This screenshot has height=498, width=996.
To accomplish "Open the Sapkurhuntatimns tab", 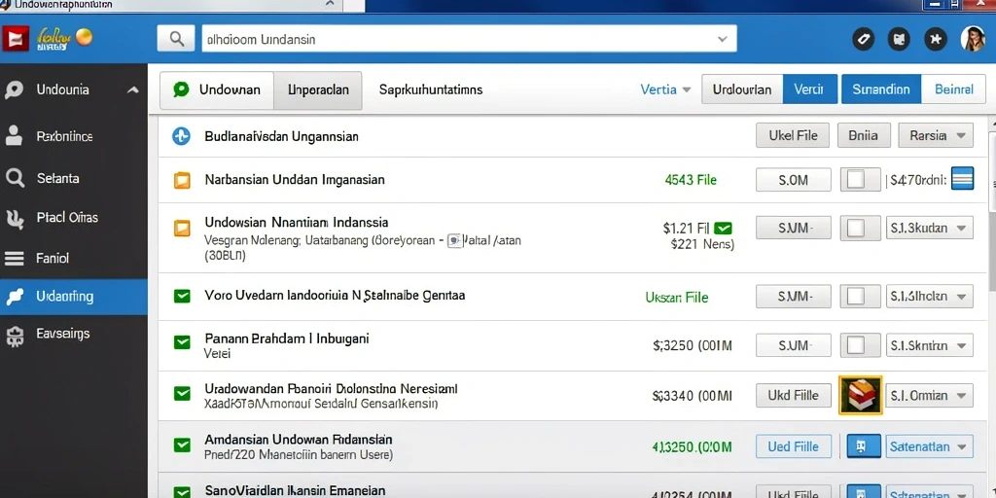I will (431, 89).
